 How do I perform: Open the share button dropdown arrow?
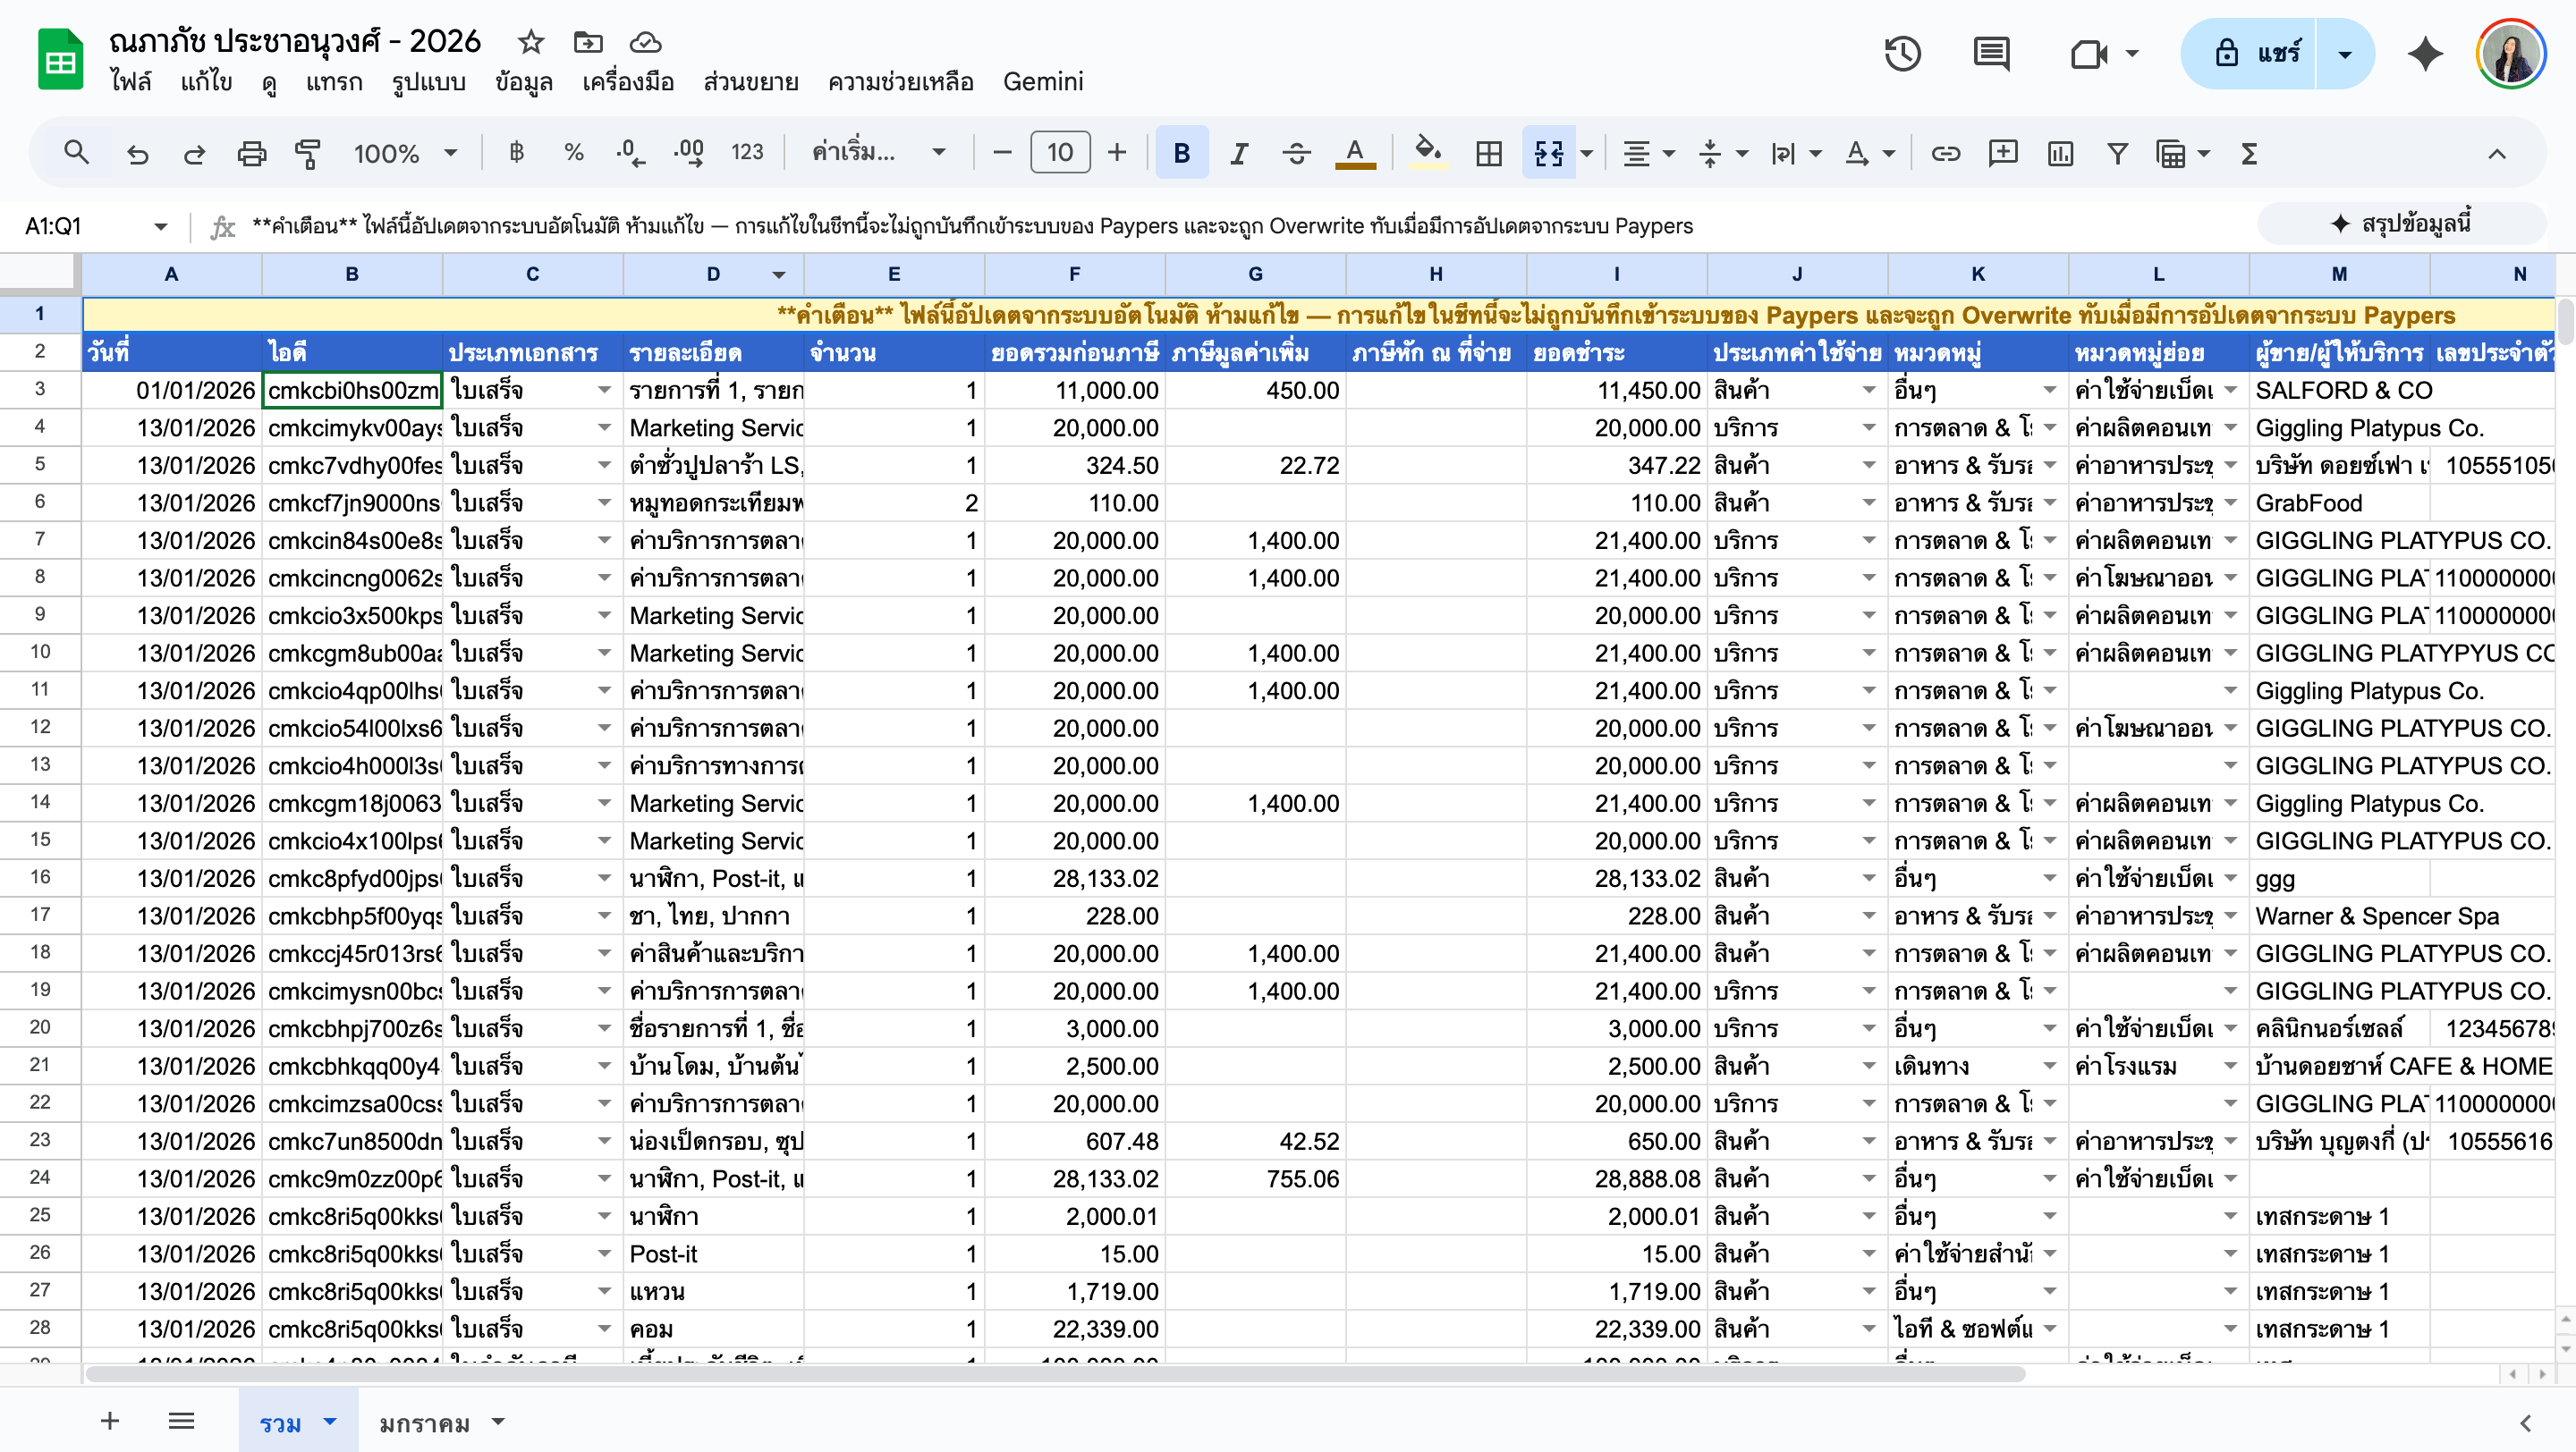point(2345,54)
